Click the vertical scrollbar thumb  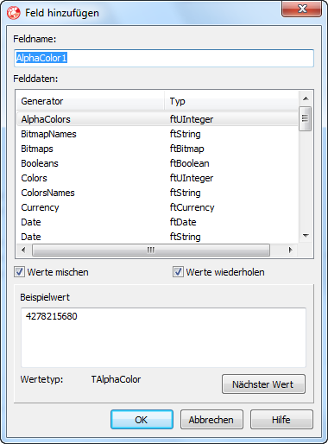pos(306,118)
